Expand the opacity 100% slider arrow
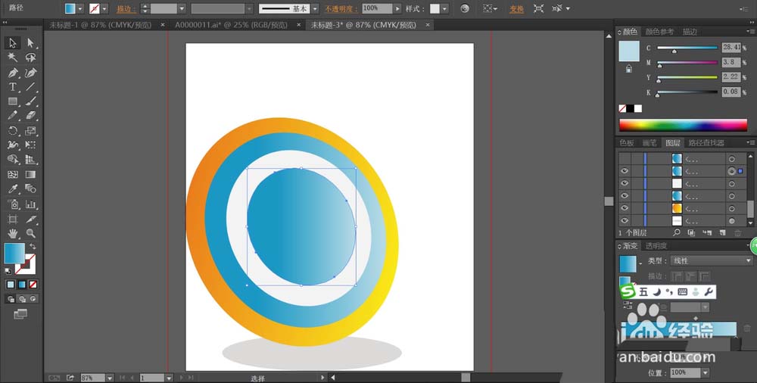Image resolution: width=757 pixels, height=383 pixels. coord(397,8)
